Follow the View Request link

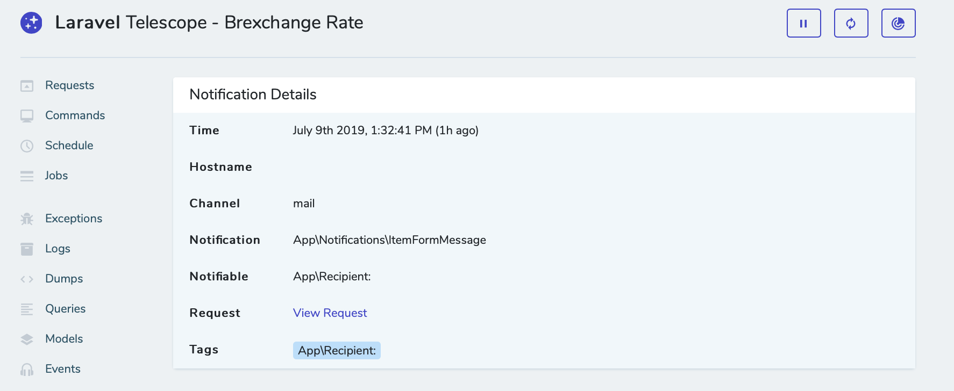click(330, 313)
